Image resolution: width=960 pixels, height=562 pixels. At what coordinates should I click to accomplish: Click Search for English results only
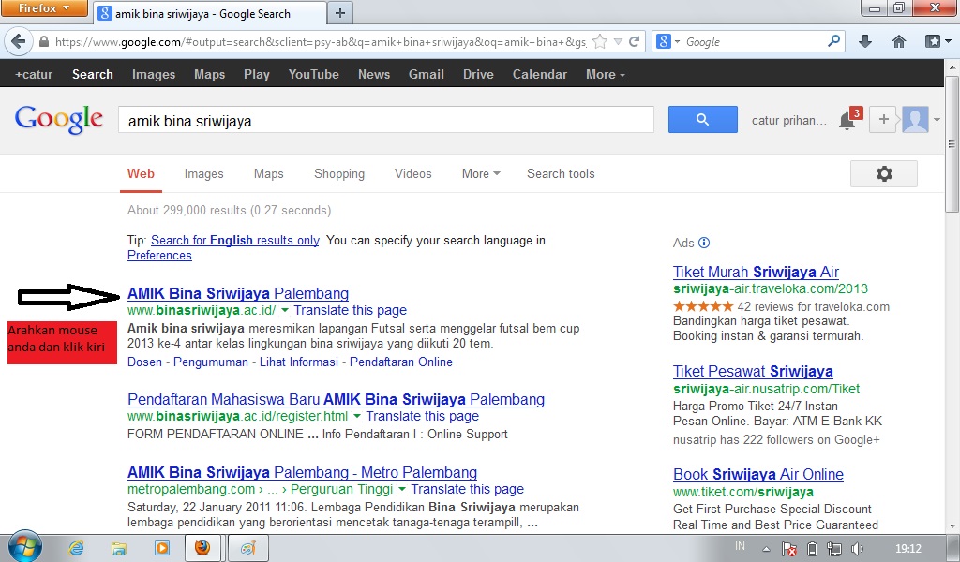tap(235, 241)
